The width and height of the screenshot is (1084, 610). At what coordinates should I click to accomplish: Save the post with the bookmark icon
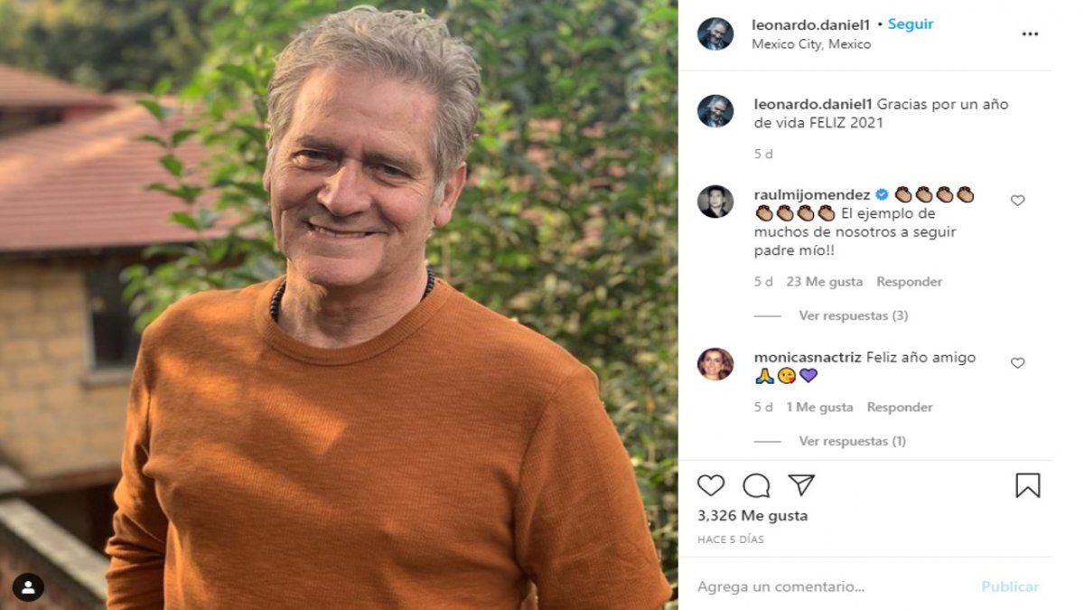[x=1027, y=486]
